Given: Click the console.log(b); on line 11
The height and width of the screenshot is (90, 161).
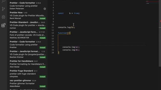Looking at the screenshot, I should 66,27.
